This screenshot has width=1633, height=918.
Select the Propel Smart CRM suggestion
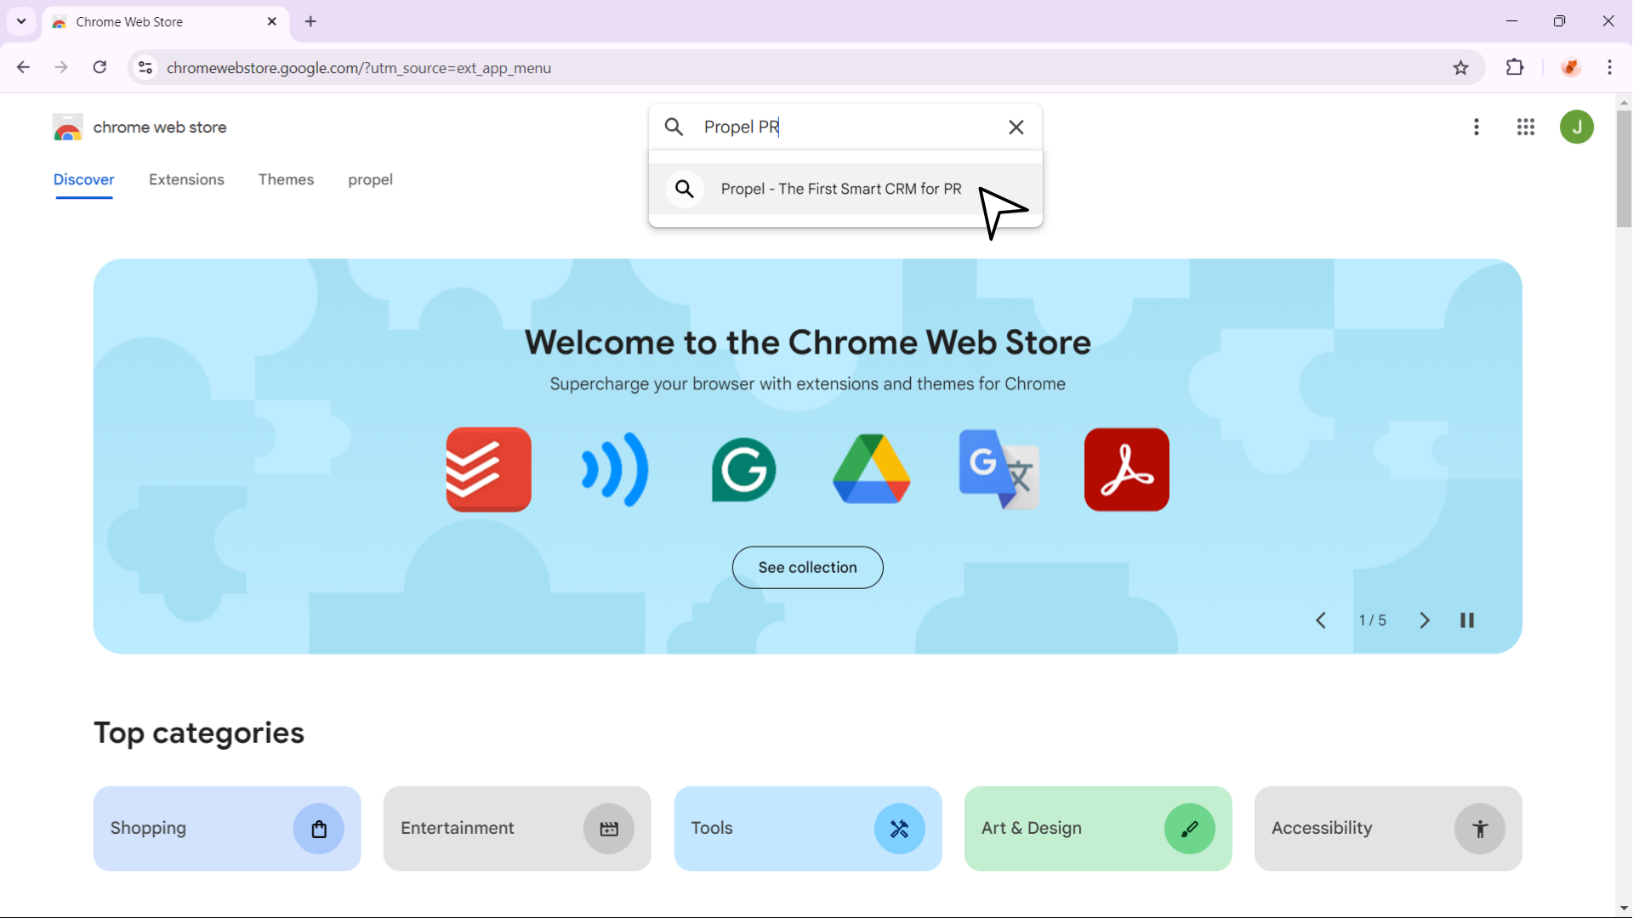[x=845, y=189]
